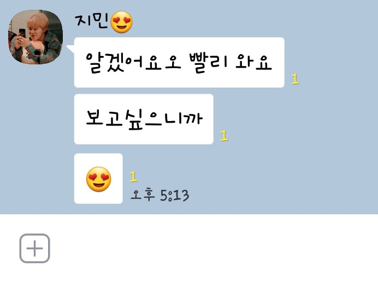Select the message bubble 알겠어요오 빨리 와요
Viewport: 378px width, 283px height.
[x=179, y=62]
